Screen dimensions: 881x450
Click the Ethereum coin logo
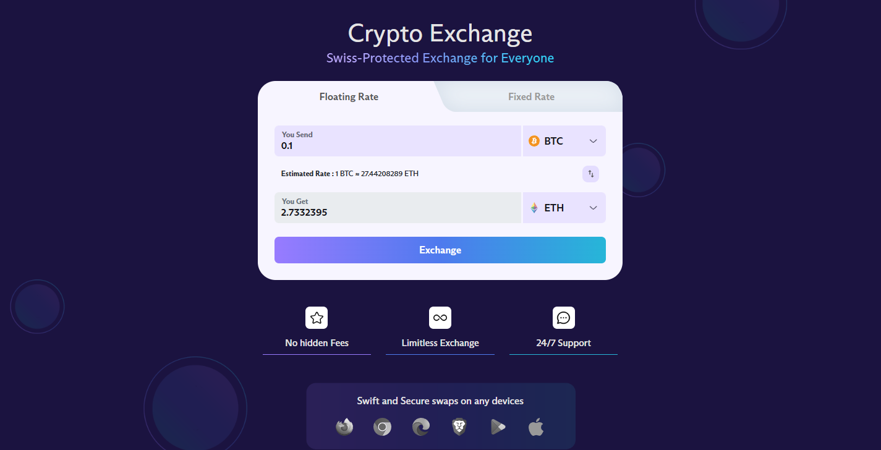(533, 208)
